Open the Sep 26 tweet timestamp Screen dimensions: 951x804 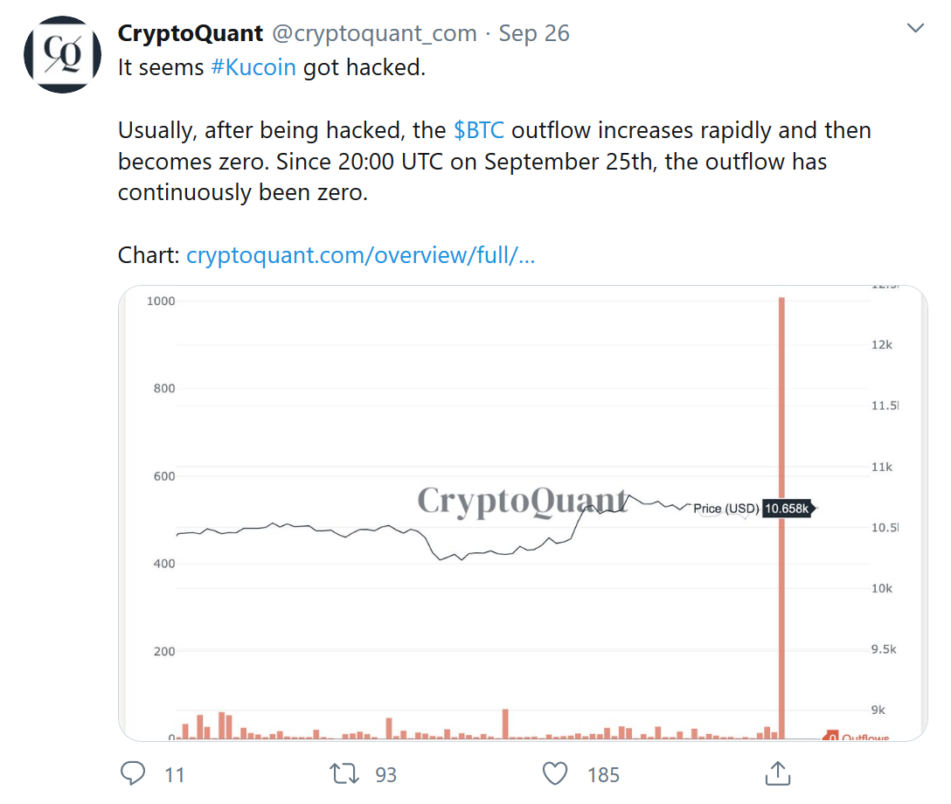coord(533,33)
